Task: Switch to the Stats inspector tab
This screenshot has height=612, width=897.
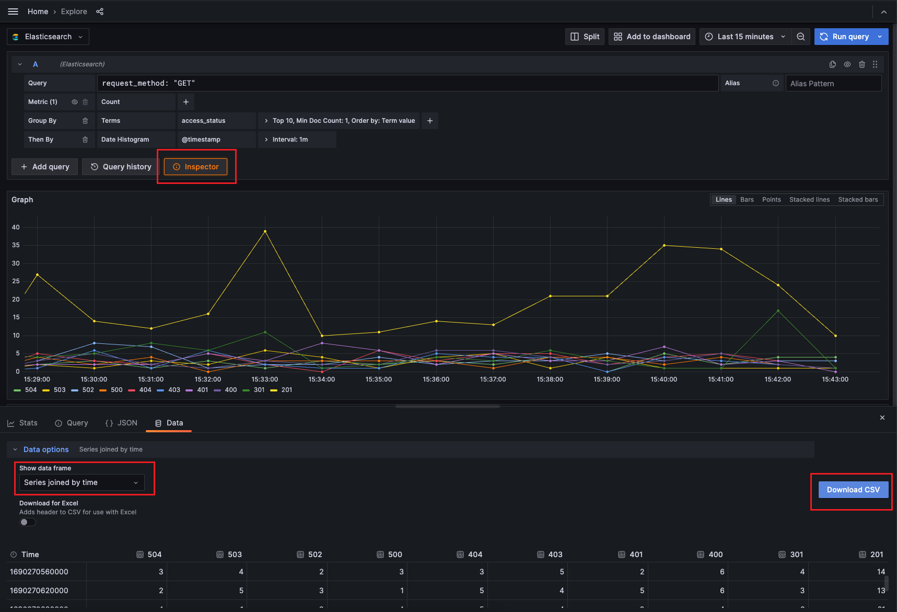Action: click(x=22, y=423)
